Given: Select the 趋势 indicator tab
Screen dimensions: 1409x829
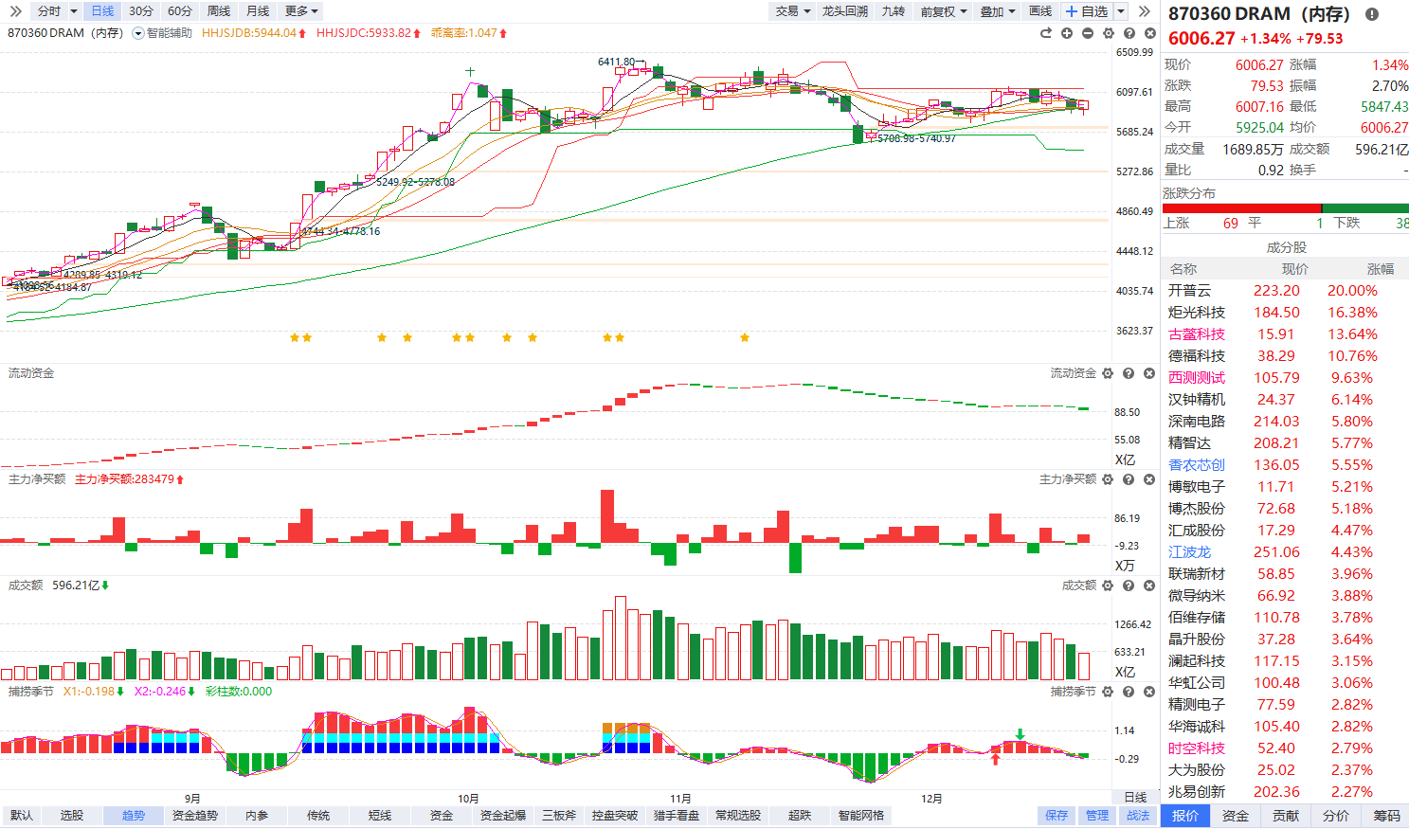Looking at the screenshot, I should point(134,816).
